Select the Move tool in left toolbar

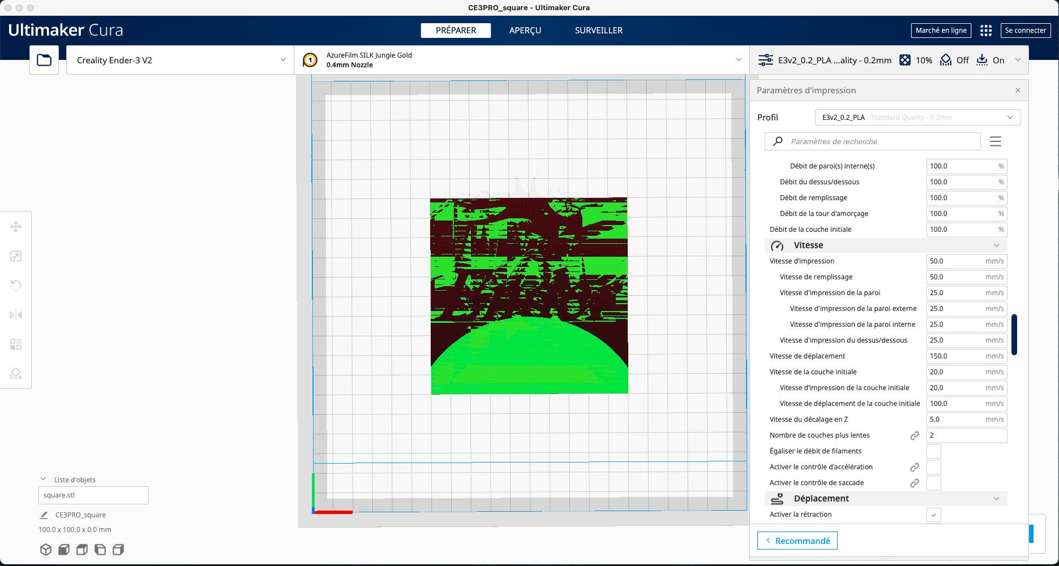point(16,227)
